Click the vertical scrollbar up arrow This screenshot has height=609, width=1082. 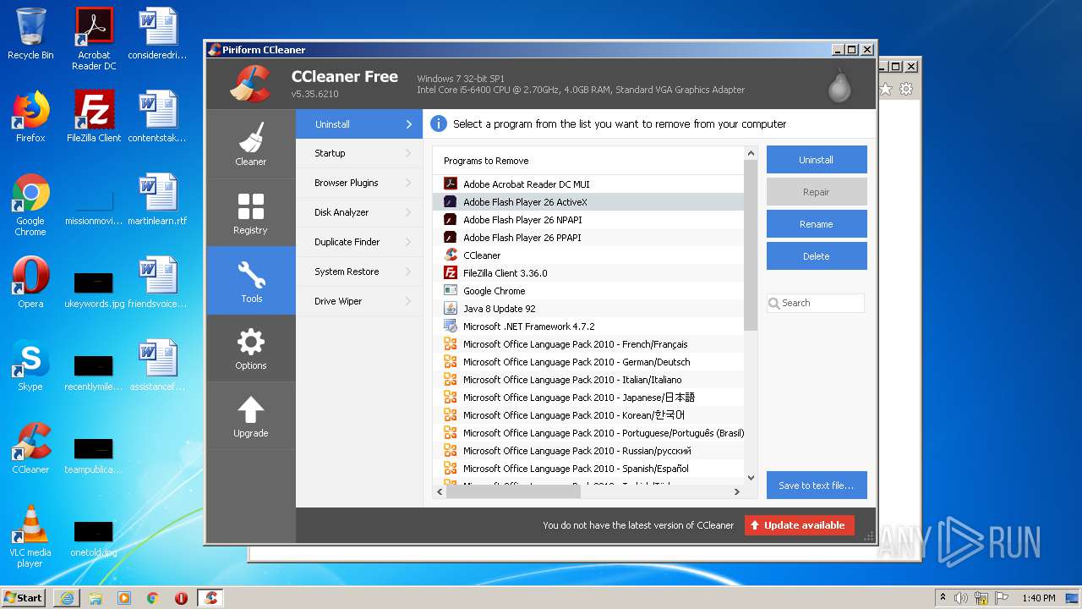[751, 153]
